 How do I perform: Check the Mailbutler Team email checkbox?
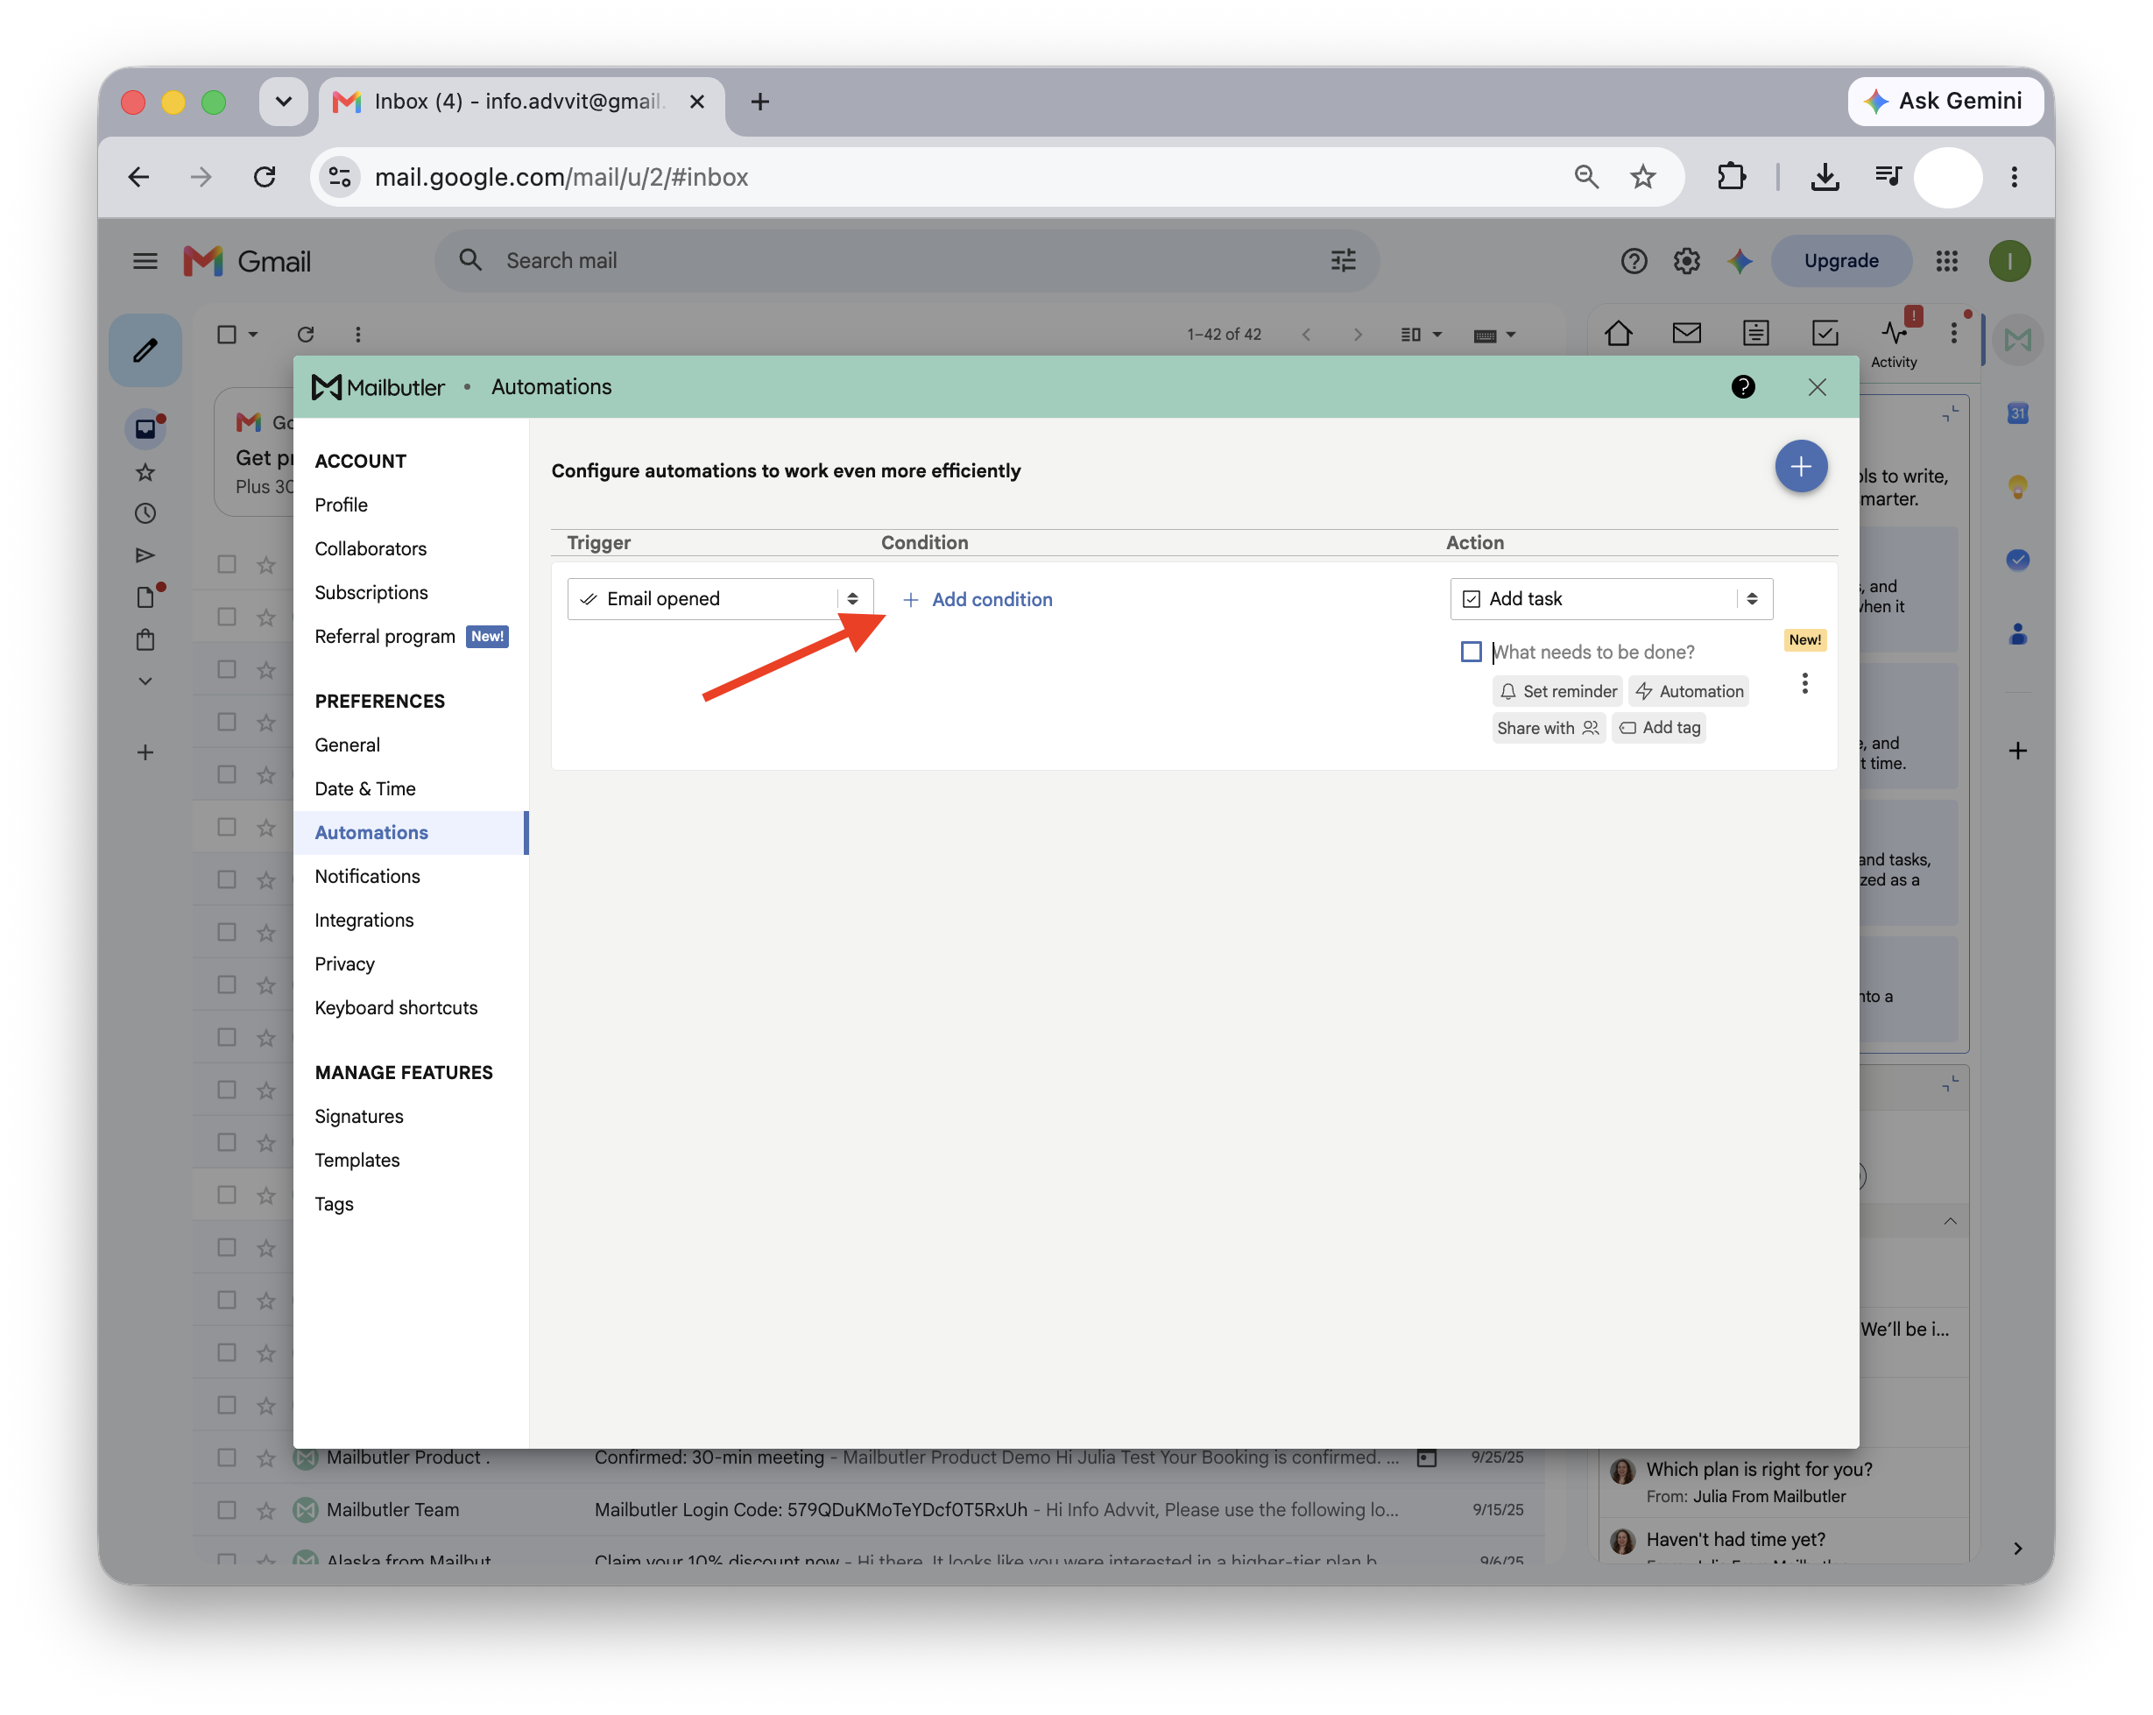[227, 1509]
